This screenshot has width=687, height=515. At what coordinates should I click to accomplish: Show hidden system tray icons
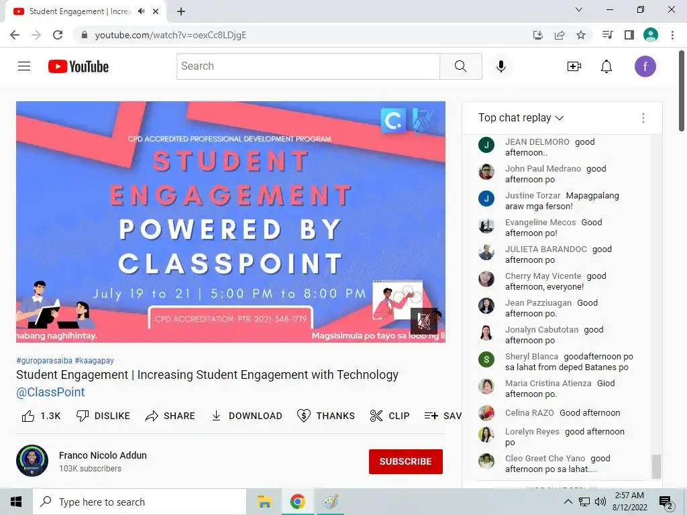(x=568, y=502)
